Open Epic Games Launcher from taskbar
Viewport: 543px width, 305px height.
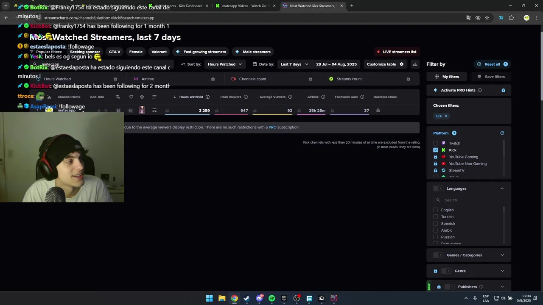tap(284, 298)
